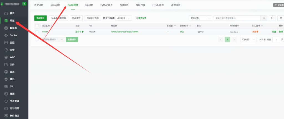Viewport: 284px width, 119px height.
Task: Click the 前往 page number input box
Action: [276, 39]
